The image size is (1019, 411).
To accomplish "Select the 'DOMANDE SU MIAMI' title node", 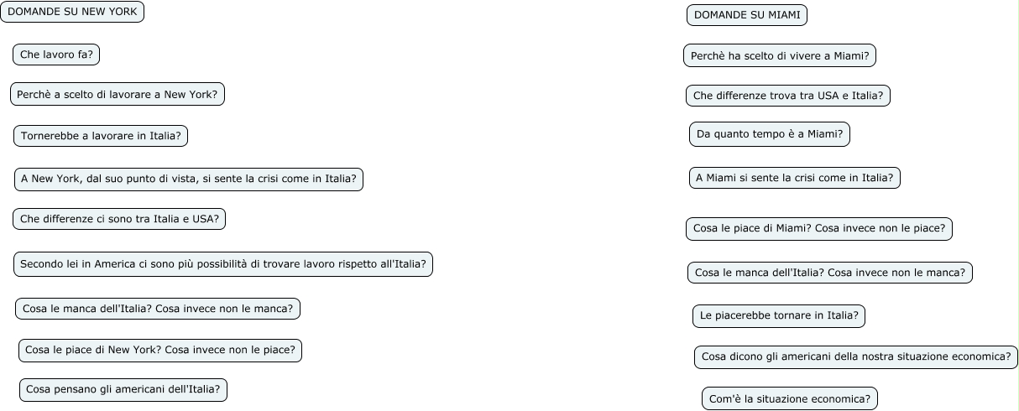I will pos(747,15).
